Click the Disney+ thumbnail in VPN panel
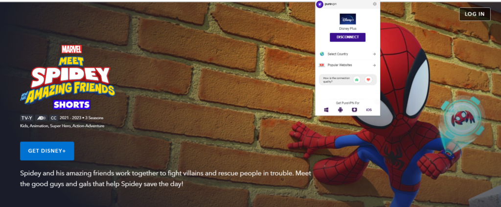The image size is (501, 207). click(x=348, y=19)
